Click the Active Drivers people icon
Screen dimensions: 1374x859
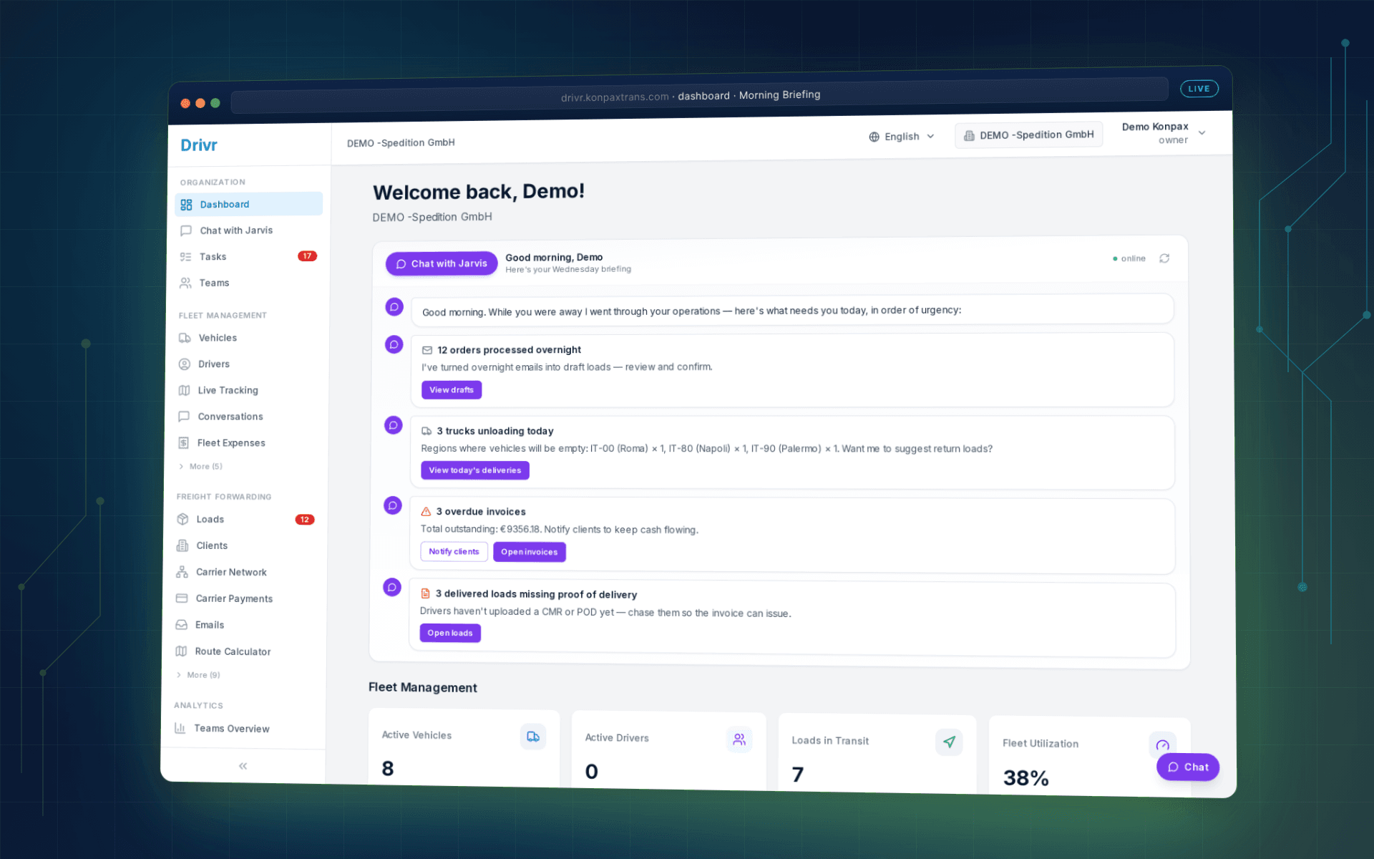pyautogui.click(x=739, y=739)
